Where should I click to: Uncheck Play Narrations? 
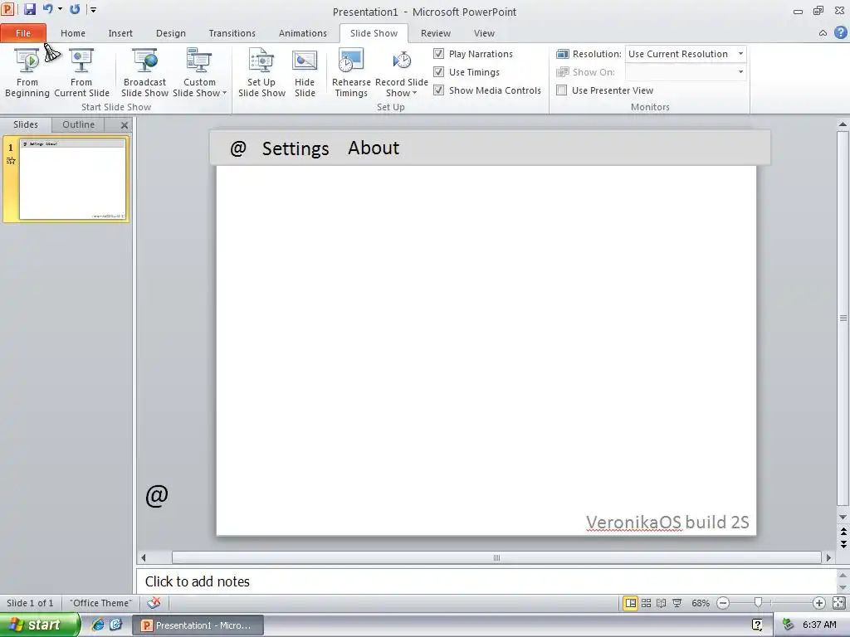438,54
